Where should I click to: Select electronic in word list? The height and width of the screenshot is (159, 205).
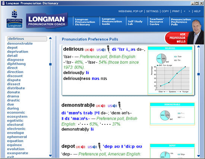coord(16,128)
